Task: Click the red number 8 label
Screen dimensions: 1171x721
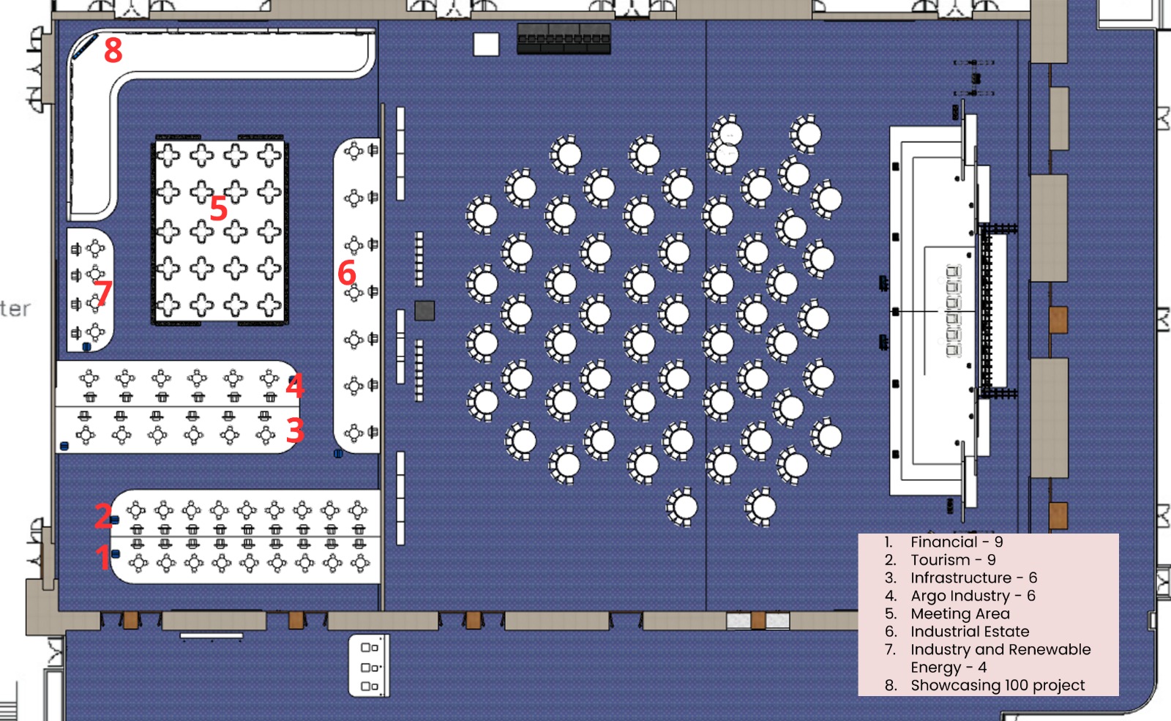Action: (x=113, y=51)
